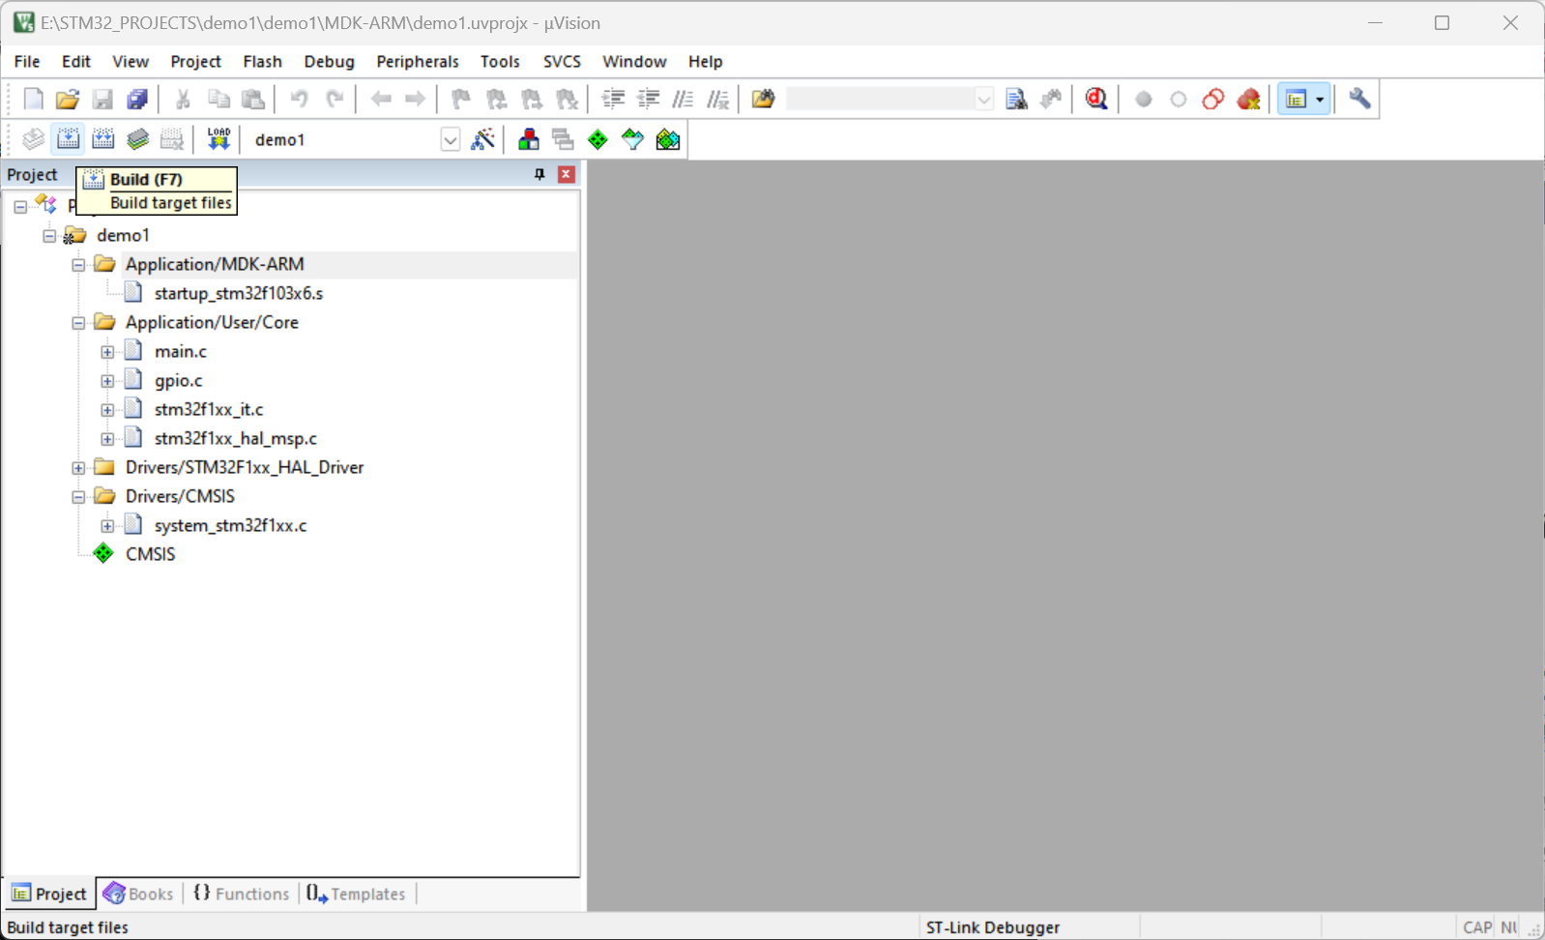Viewport: 1545px width, 940px height.
Task: Open the Help menu
Action: [705, 61]
